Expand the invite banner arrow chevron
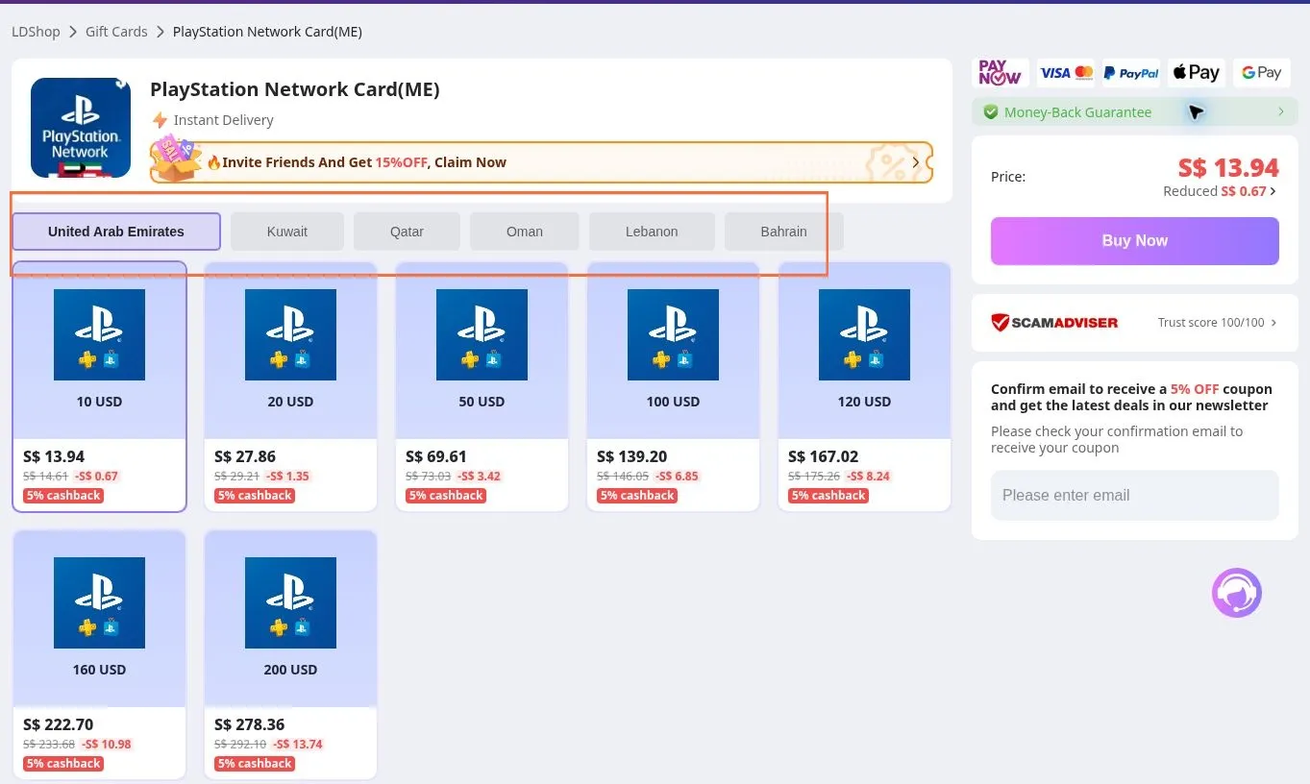 (916, 162)
